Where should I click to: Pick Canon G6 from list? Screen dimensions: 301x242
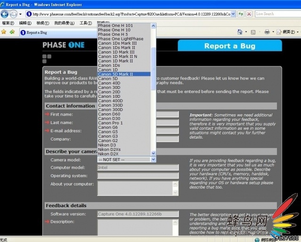pyautogui.click(x=124, y=127)
